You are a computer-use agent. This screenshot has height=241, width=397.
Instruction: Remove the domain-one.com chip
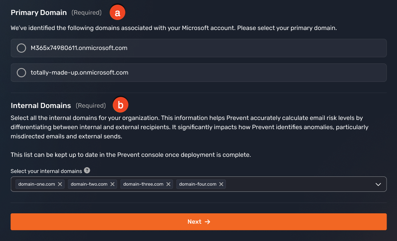click(60, 184)
